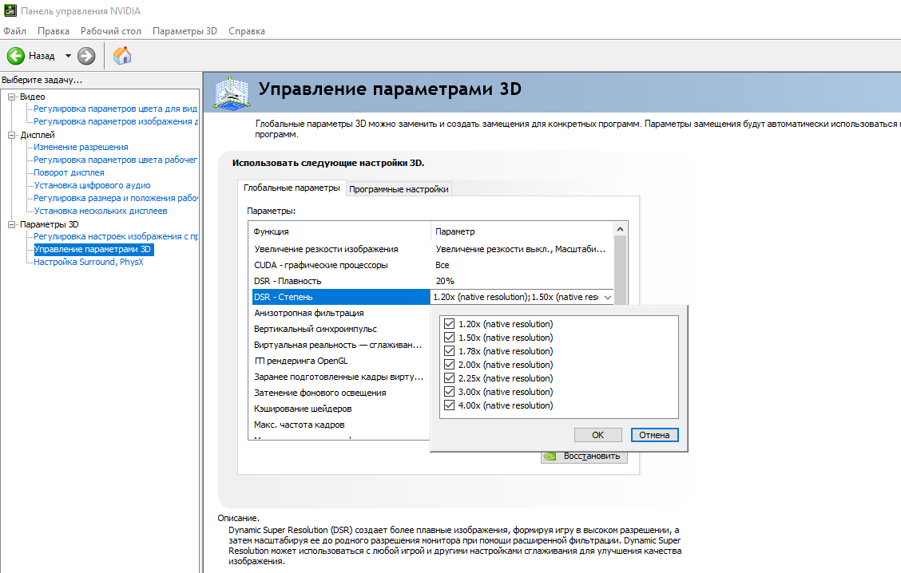901x573 pixels.
Task: Open Поворот дисплея task link
Action: click(x=69, y=172)
